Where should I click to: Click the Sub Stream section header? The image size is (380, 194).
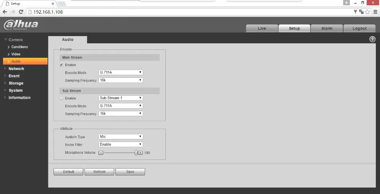(x=109, y=91)
